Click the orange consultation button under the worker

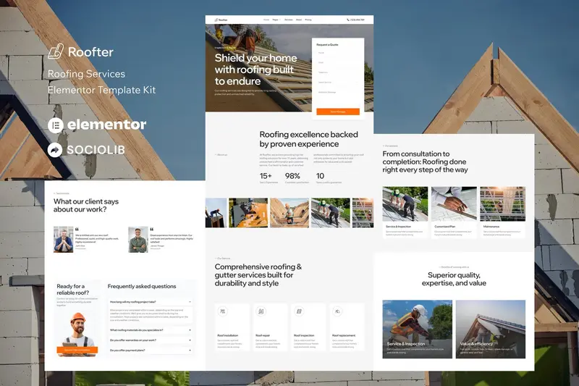click(x=77, y=350)
